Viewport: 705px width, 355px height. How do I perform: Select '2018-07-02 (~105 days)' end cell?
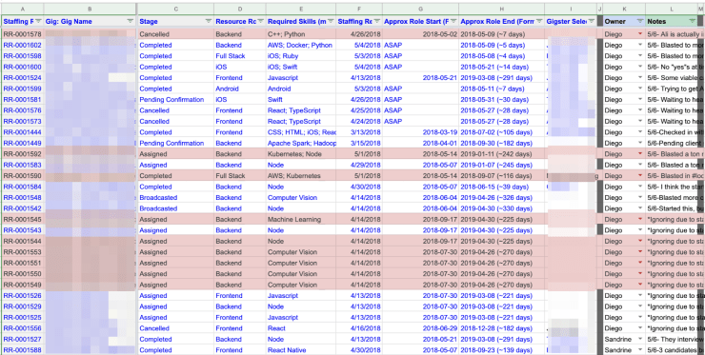tap(502, 132)
